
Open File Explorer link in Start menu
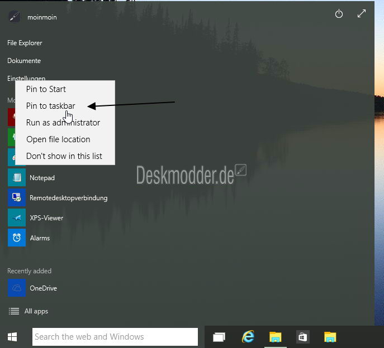click(x=25, y=43)
